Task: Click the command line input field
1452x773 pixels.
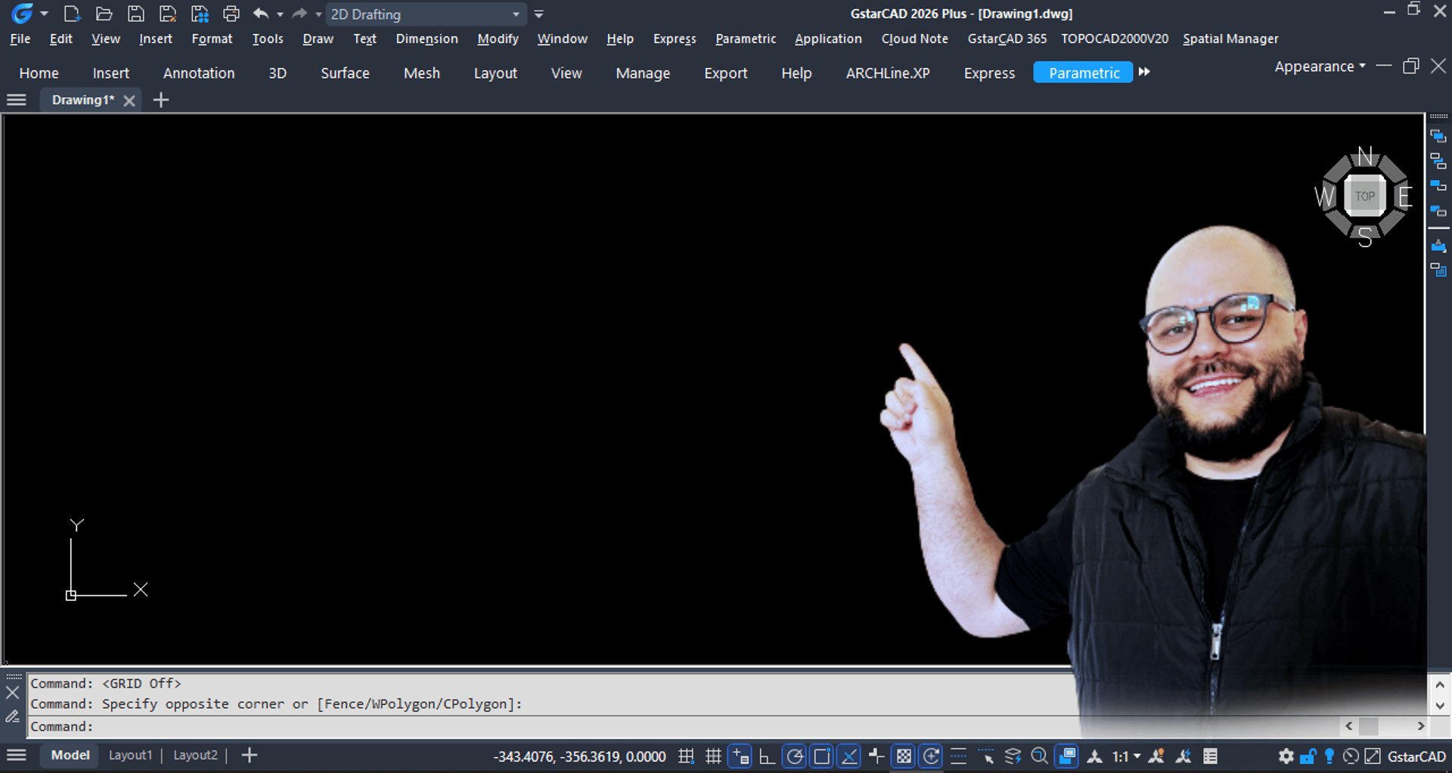Action: coord(529,726)
